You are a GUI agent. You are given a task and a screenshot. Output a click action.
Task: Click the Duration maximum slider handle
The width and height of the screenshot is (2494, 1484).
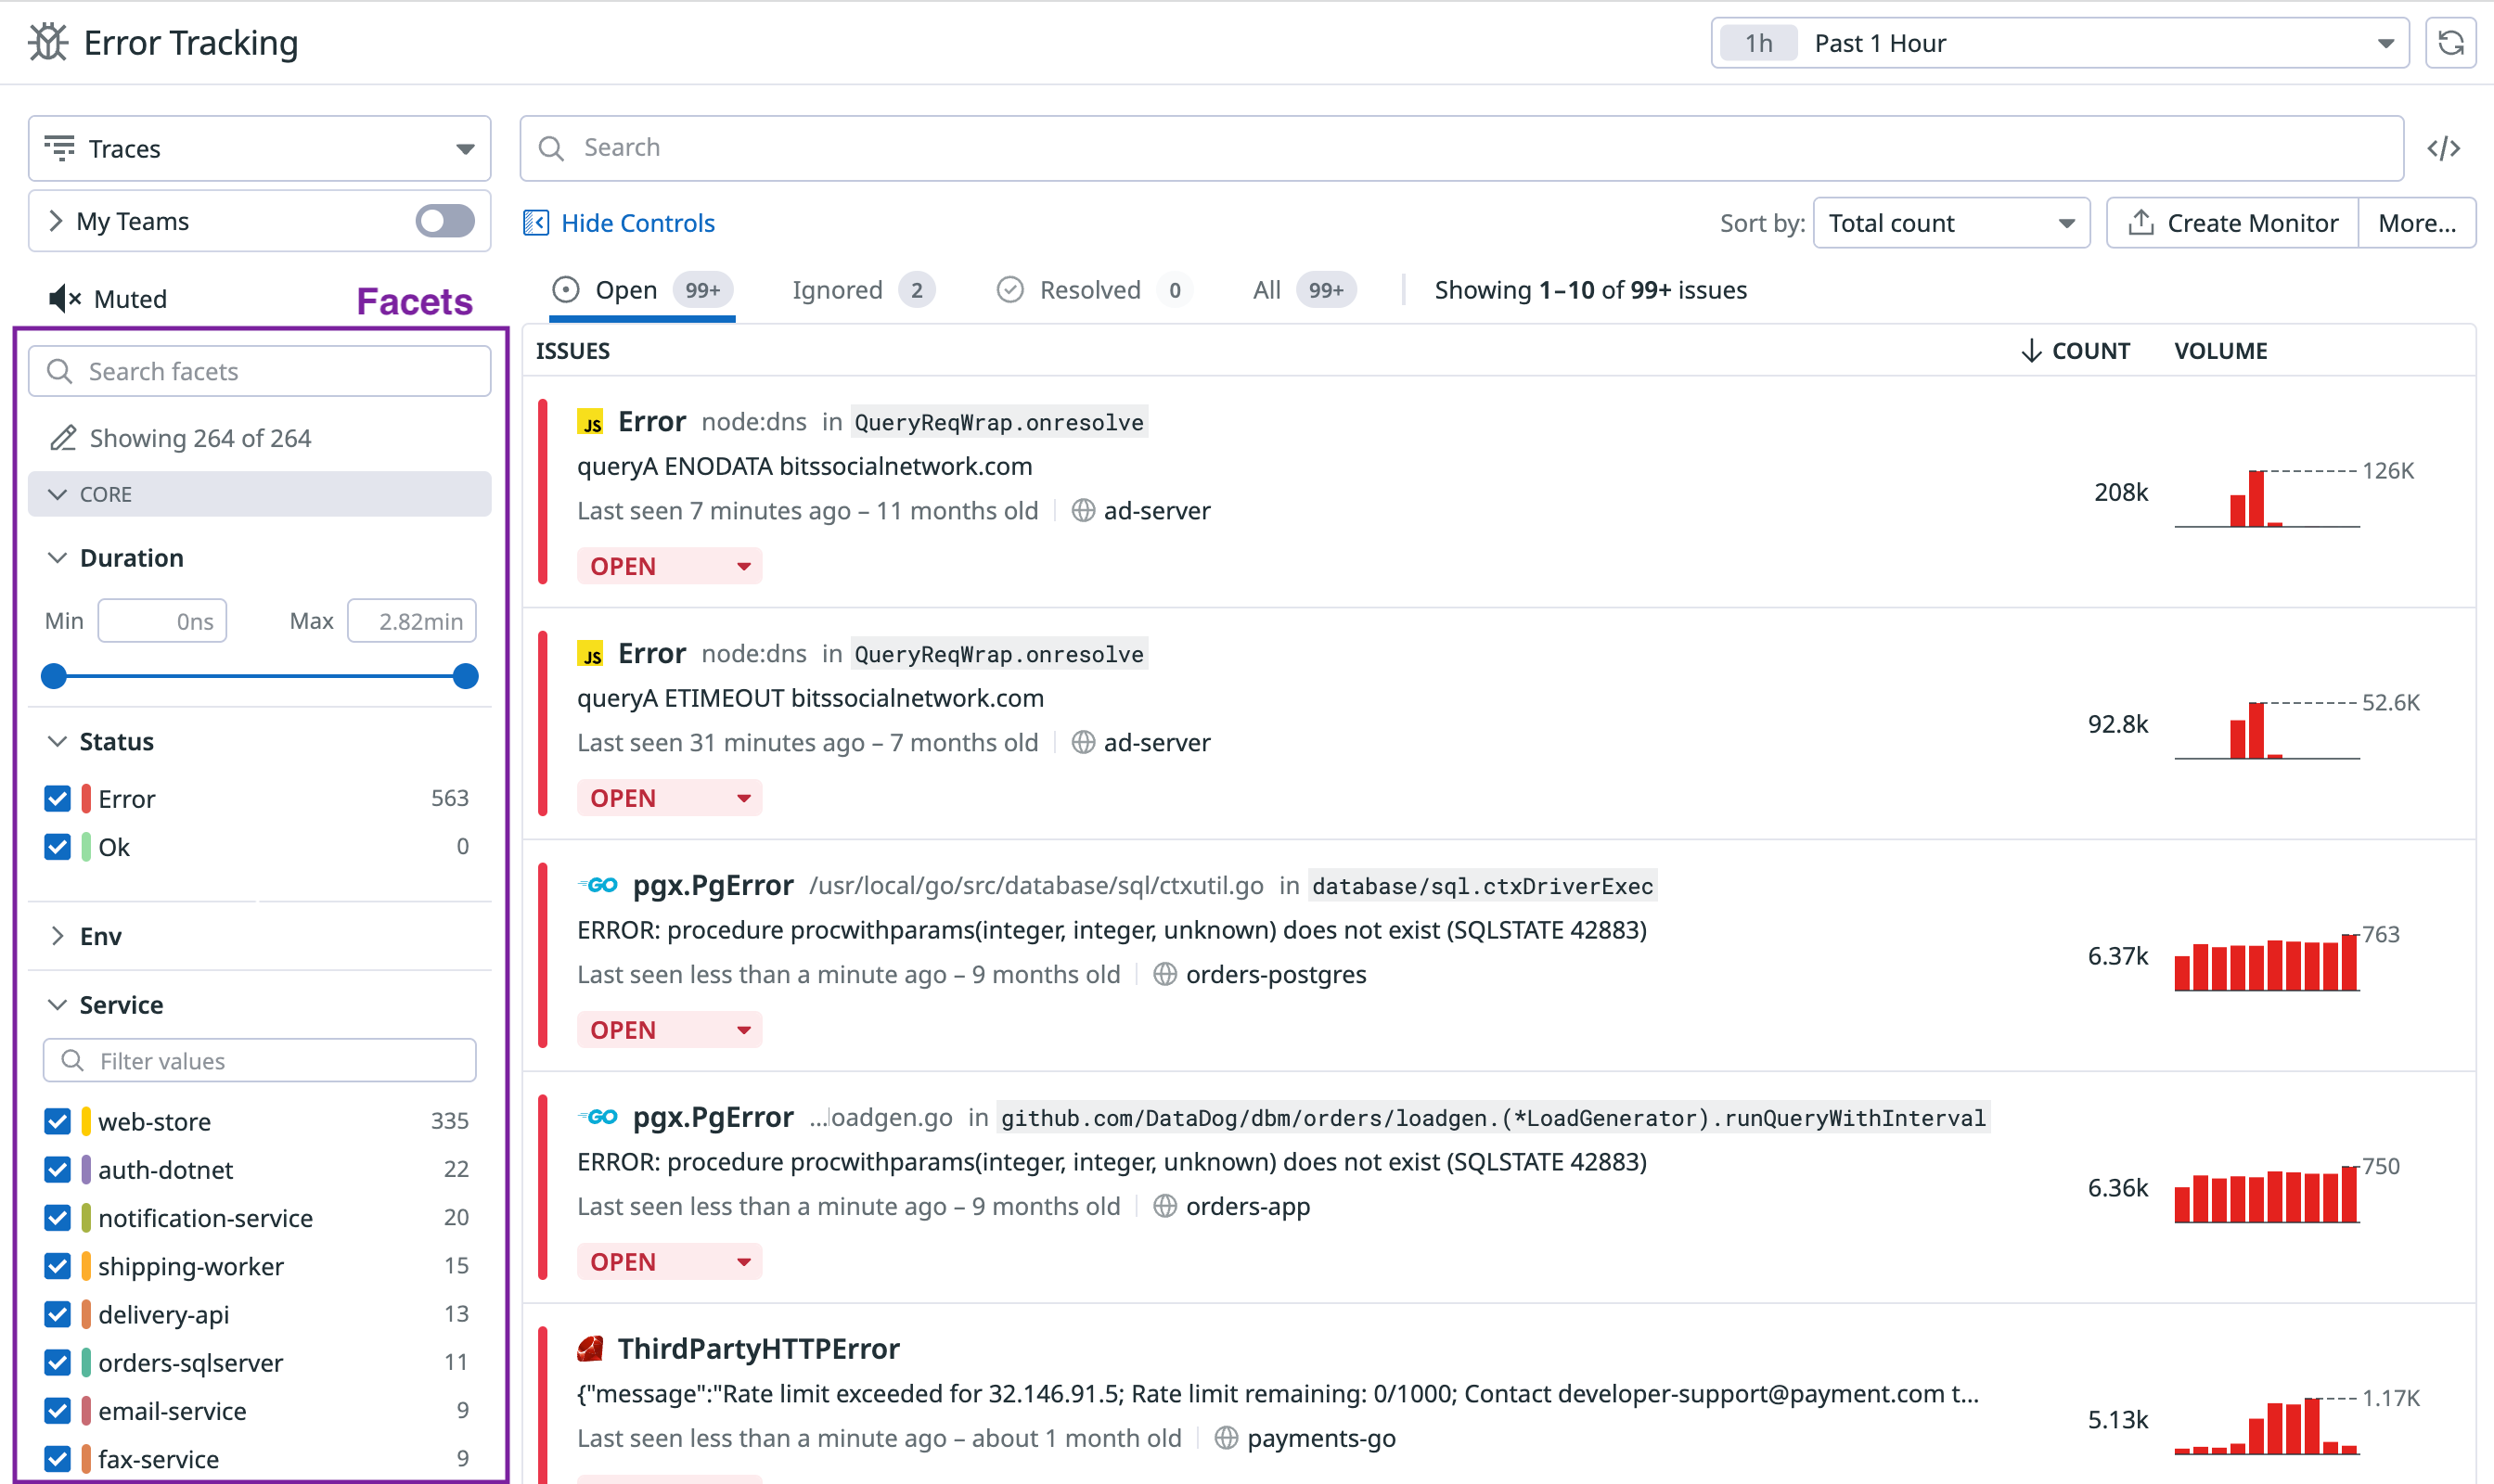(x=465, y=676)
